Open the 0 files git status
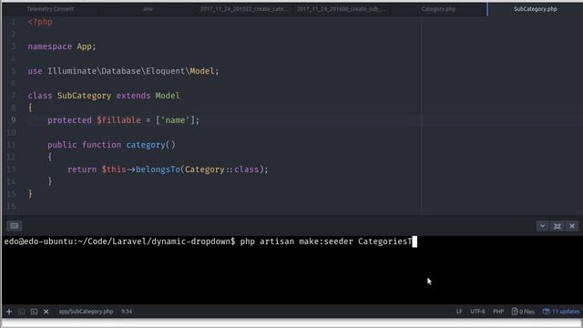The image size is (583, 328). tap(523, 312)
